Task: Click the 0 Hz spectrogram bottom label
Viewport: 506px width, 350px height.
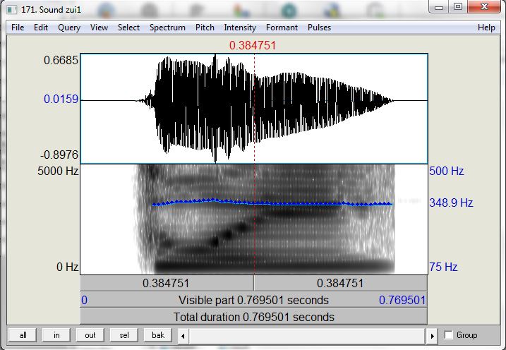Action: coord(67,267)
